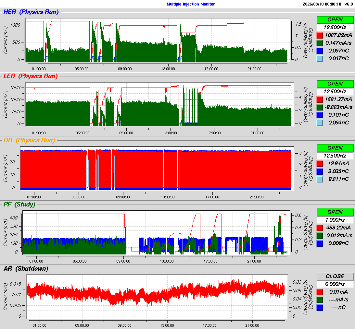Pick the light blue swatch beside LER 0.094nC
The width and height of the screenshot is (355, 329).
[x=320, y=123]
